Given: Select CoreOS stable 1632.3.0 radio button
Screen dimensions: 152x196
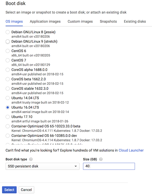Looking at the screenshot, I should pos(8,89).
